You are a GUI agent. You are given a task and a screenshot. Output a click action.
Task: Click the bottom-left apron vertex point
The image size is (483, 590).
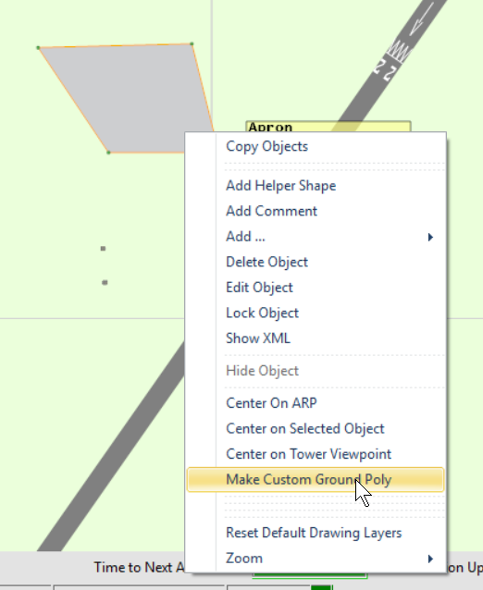tap(108, 153)
